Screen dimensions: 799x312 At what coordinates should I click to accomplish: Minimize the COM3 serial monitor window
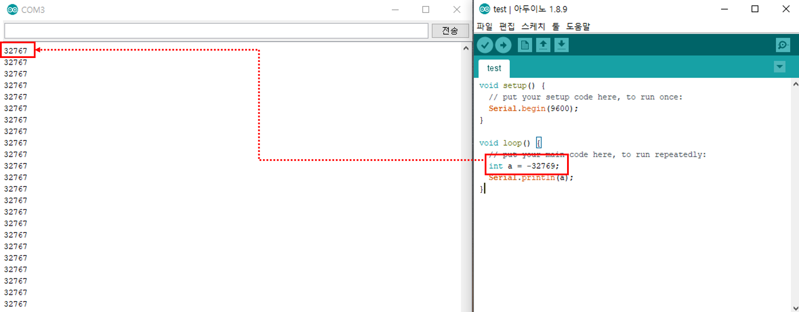395,10
